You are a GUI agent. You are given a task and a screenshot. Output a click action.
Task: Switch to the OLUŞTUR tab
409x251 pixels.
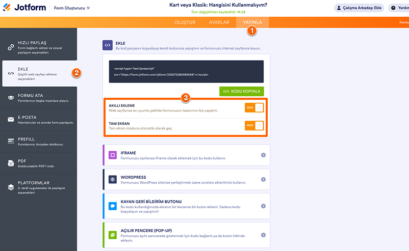(x=185, y=22)
